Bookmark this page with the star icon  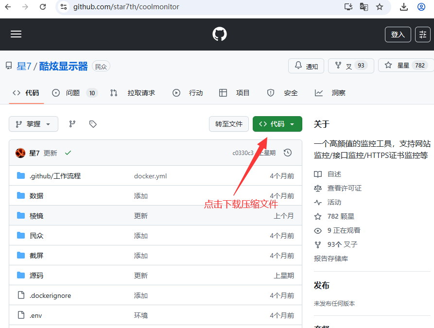pos(380,7)
